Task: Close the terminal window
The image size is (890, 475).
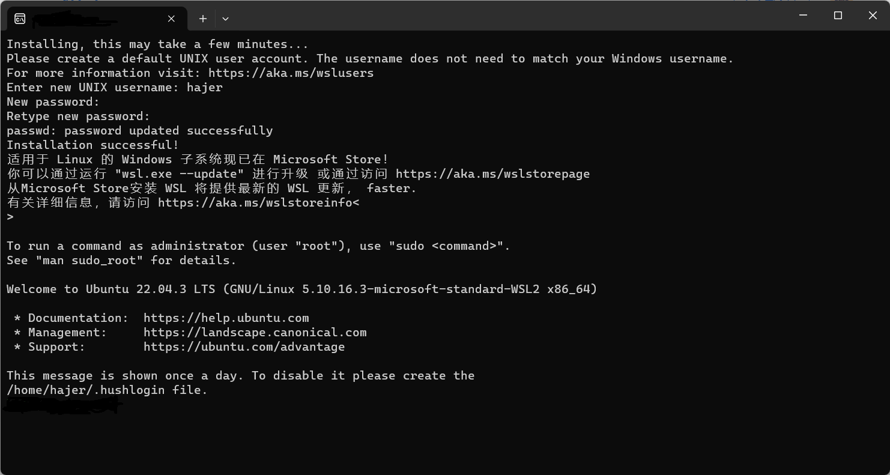Action: 873,16
